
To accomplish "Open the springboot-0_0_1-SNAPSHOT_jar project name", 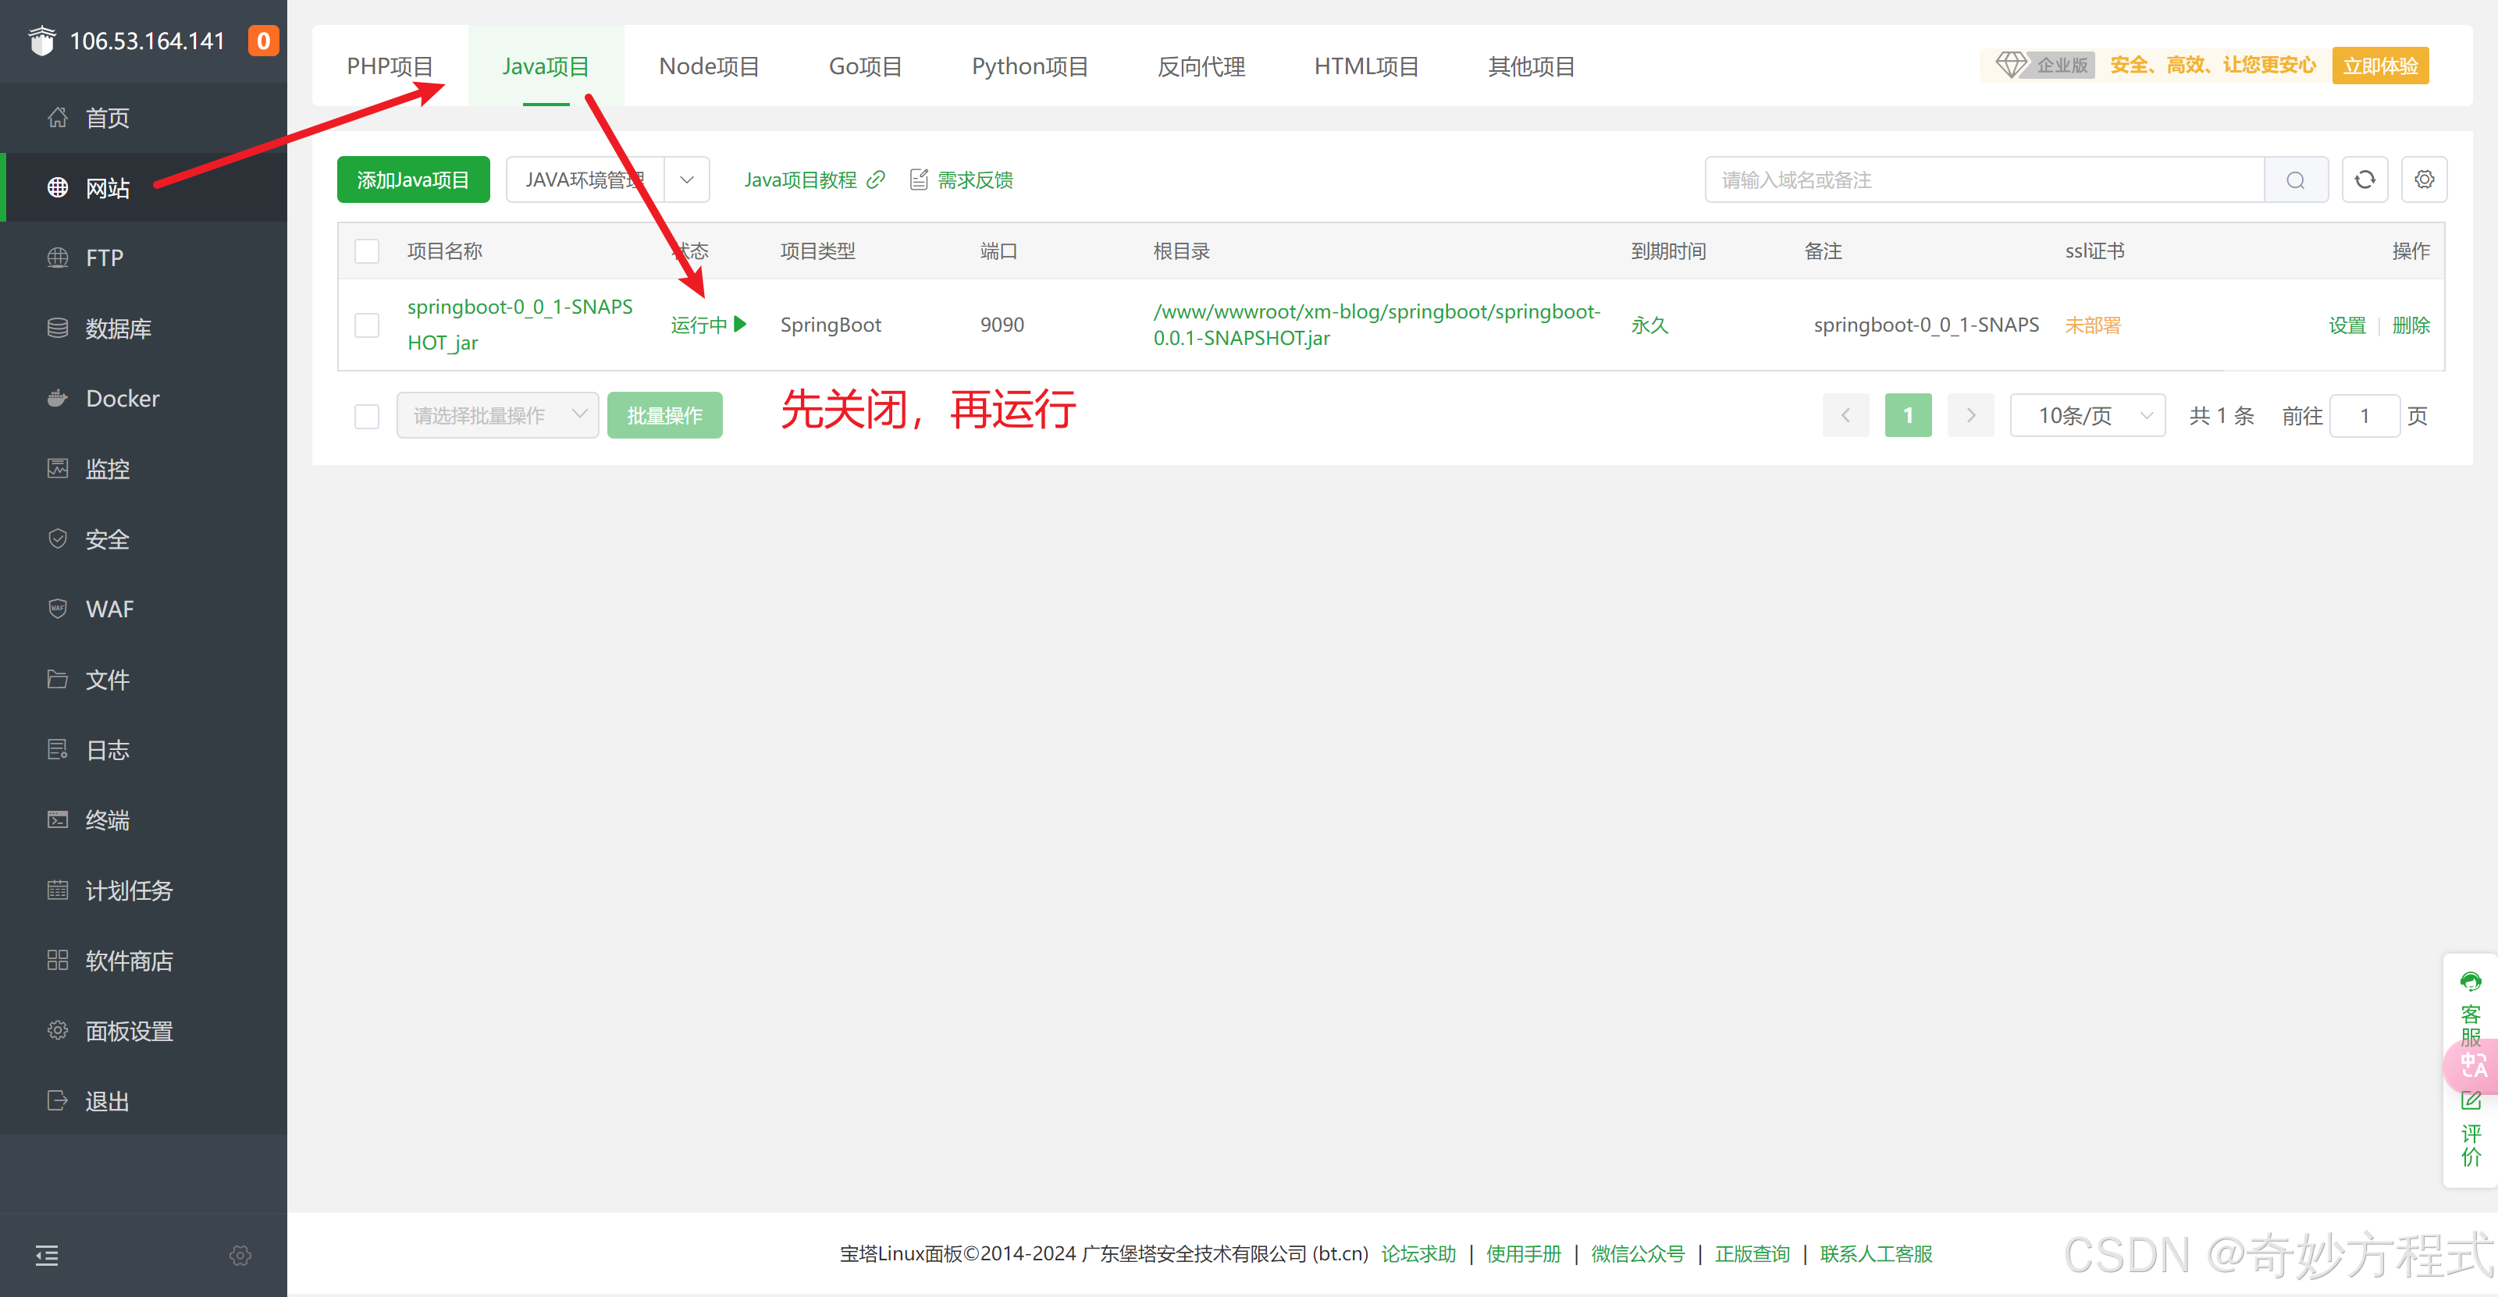I will coord(520,325).
